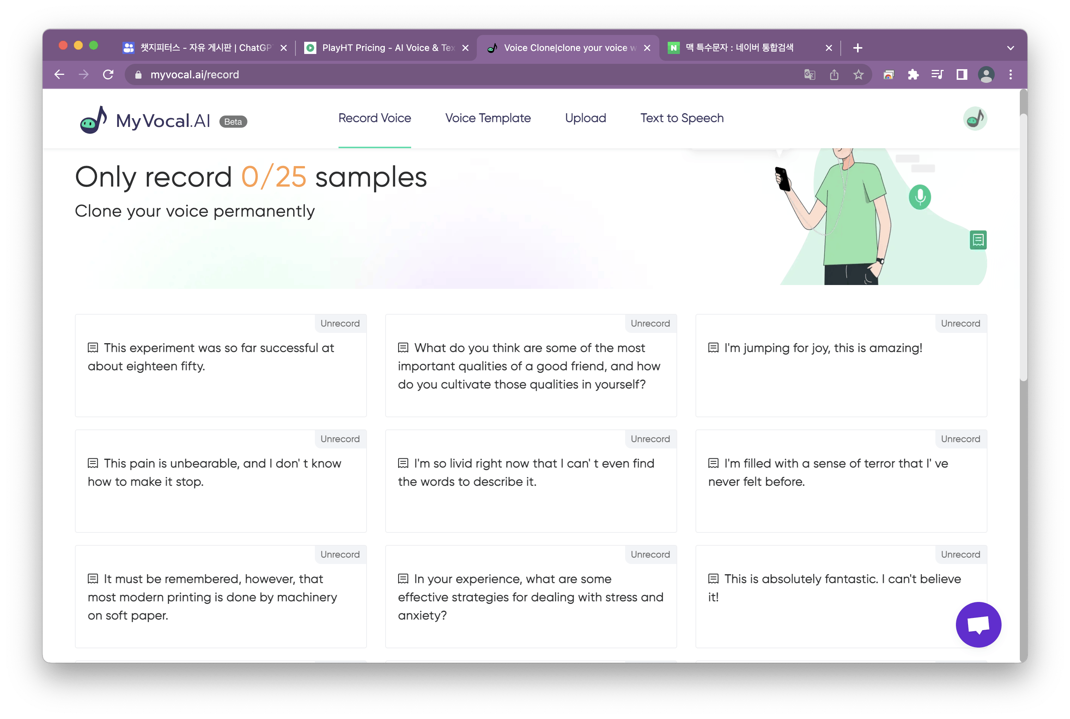Click Unrecord tag on 'modern printing' card
The image size is (1070, 719).
pos(340,554)
